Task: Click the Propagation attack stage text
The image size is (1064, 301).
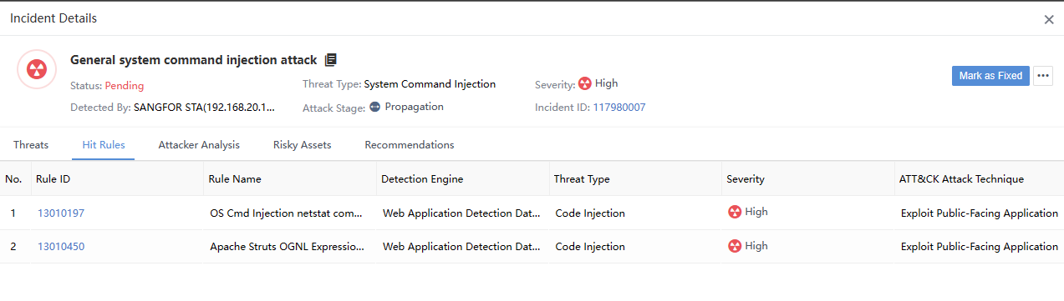Action: point(415,107)
